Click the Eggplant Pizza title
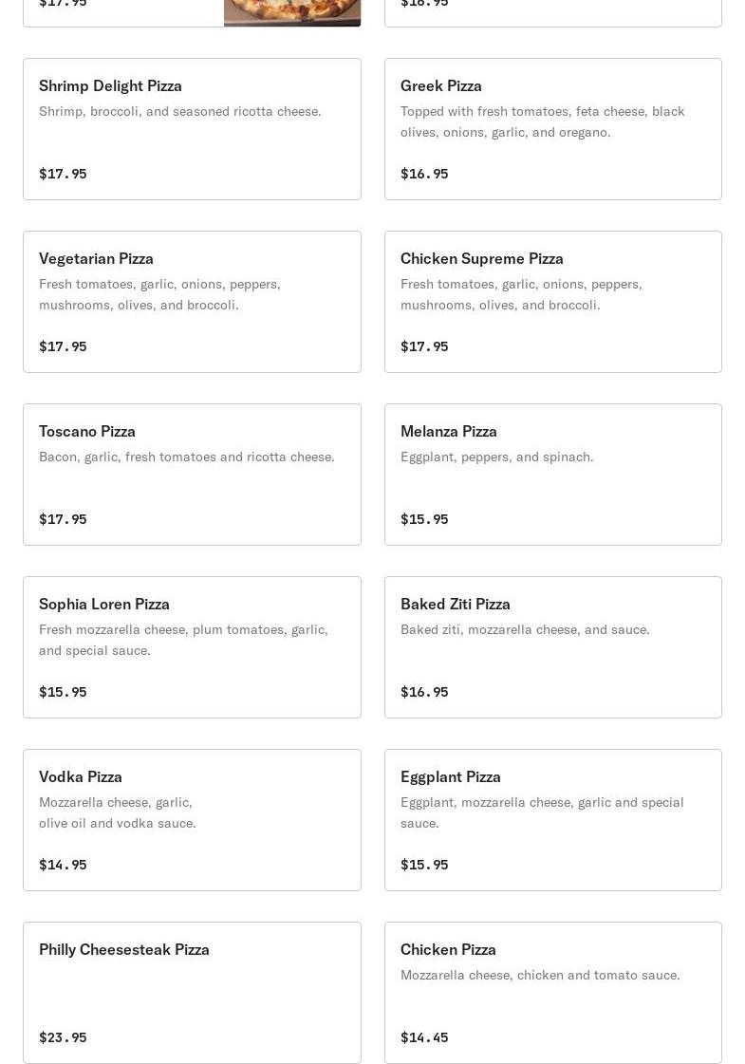Image resolution: width=745 pixels, height=1064 pixels. (x=450, y=776)
